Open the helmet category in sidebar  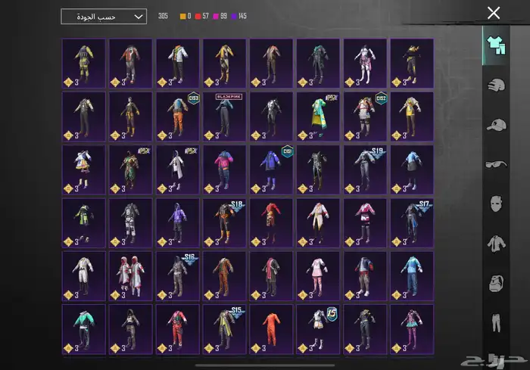pos(496,86)
